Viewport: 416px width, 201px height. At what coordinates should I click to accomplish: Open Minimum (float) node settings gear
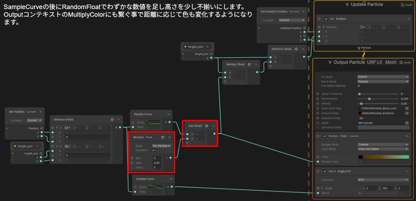296,49
